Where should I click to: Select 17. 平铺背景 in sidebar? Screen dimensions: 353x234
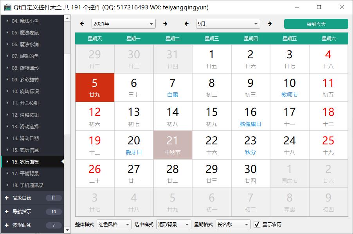tap(31, 173)
